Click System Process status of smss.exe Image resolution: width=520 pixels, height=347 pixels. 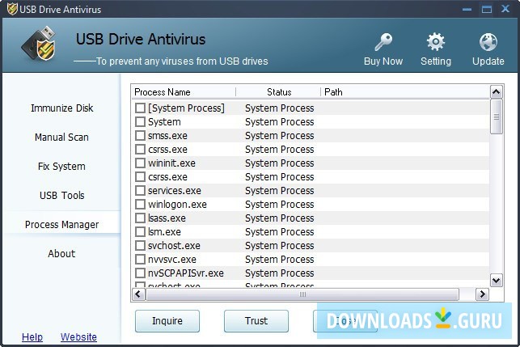point(279,135)
